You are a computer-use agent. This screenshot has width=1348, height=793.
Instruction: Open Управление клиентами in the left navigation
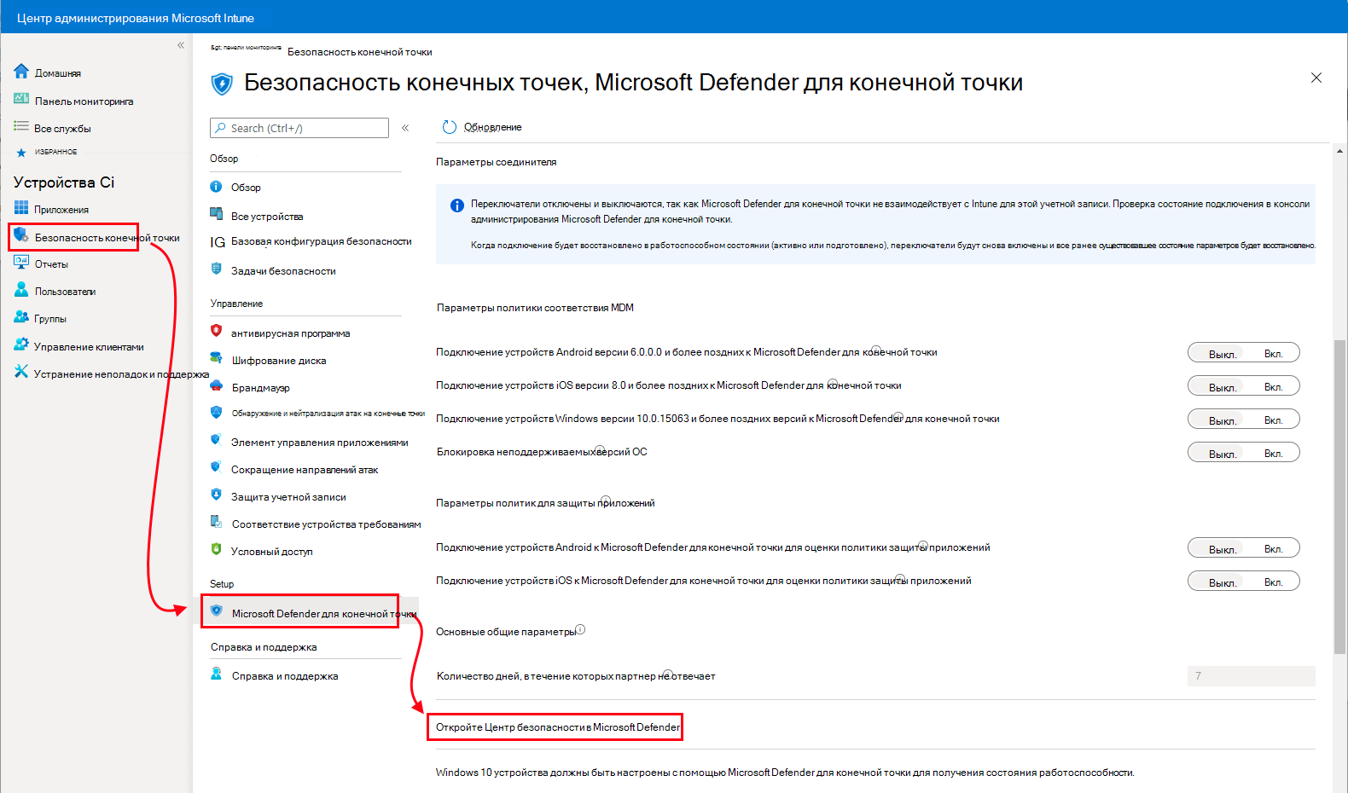click(x=89, y=347)
